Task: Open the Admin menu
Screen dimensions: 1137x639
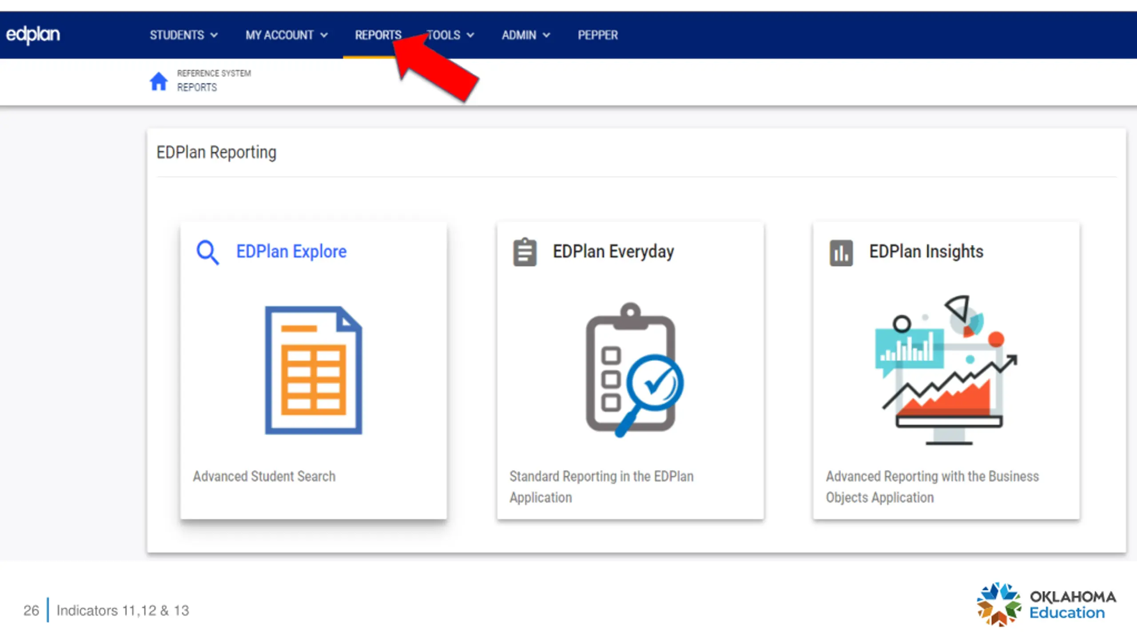Action: coord(526,35)
